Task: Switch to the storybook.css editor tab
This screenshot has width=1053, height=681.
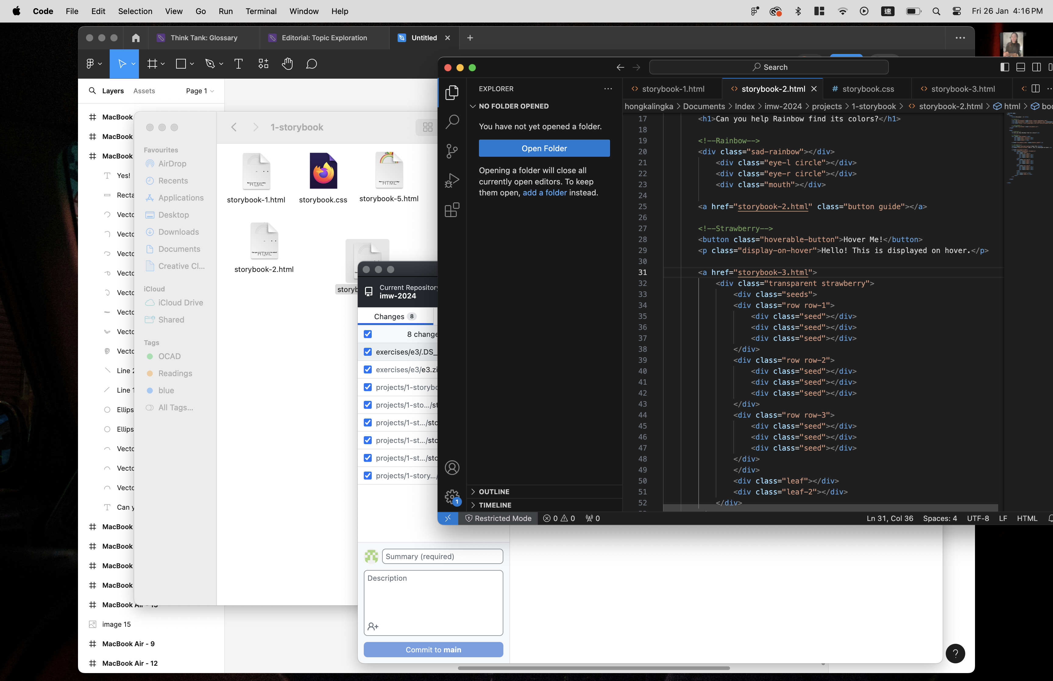Action: pos(867,89)
